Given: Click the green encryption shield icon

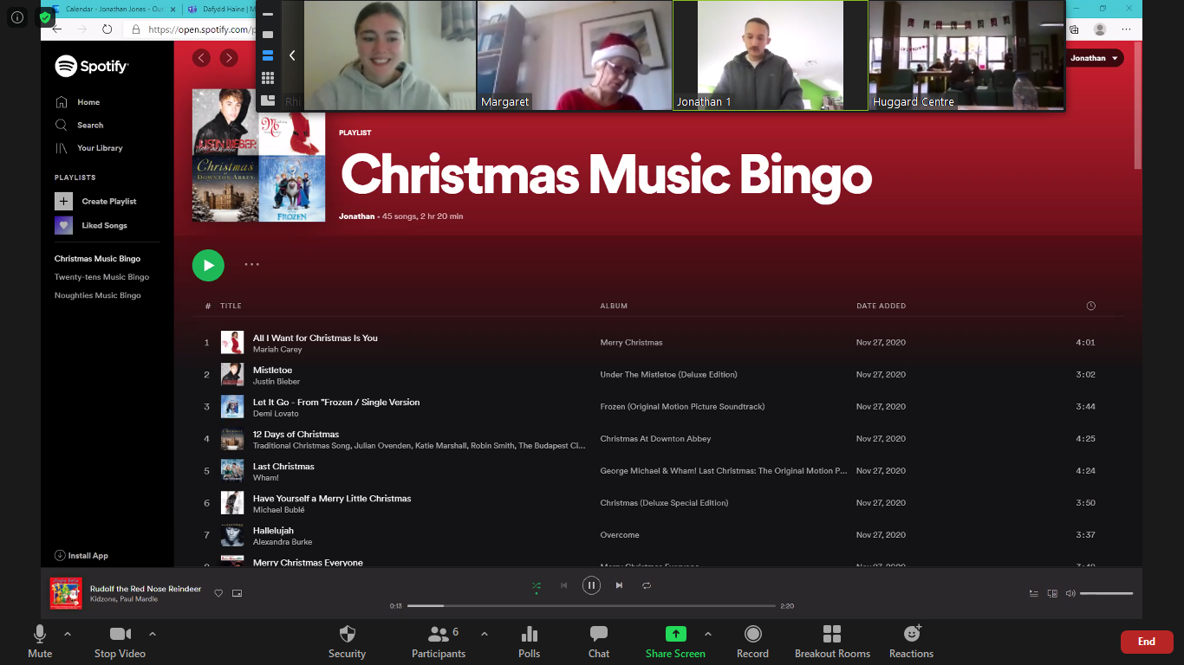Looking at the screenshot, I should [x=45, y=16].
